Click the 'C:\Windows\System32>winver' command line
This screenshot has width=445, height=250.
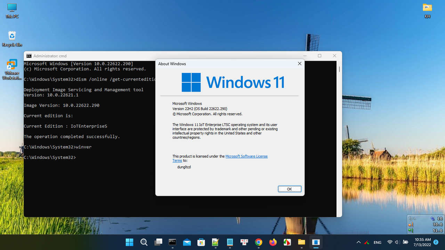(x=58, y=147)
